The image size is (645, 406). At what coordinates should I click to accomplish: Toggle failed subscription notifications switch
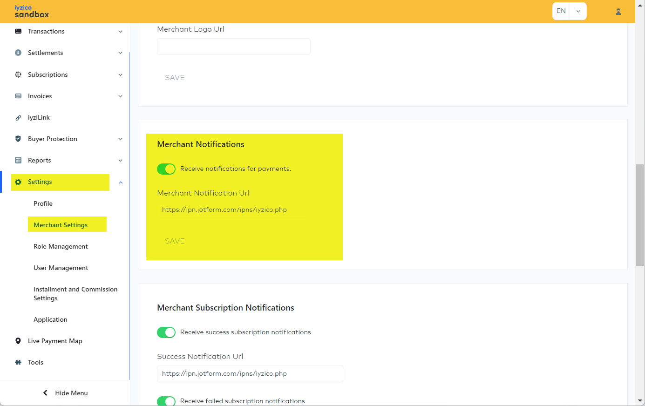(x=166, y=401)
